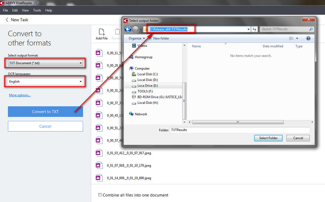
Task: Click the image icon for file 0_00_57
Action: [99, 140]
